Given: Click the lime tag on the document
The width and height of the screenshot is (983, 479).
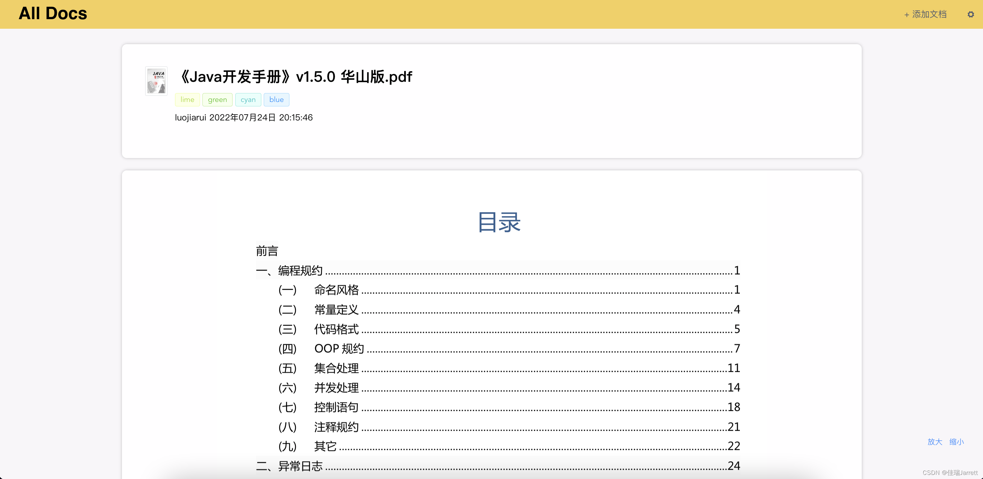Looking at the screenshot, I should (x=187, y=100).
